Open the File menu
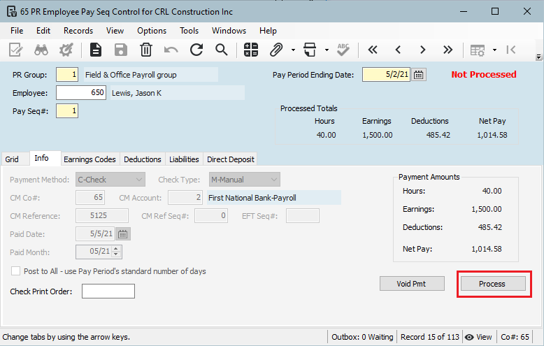The width and height of the screenshot is (544, 346). [x=17, y=31]
